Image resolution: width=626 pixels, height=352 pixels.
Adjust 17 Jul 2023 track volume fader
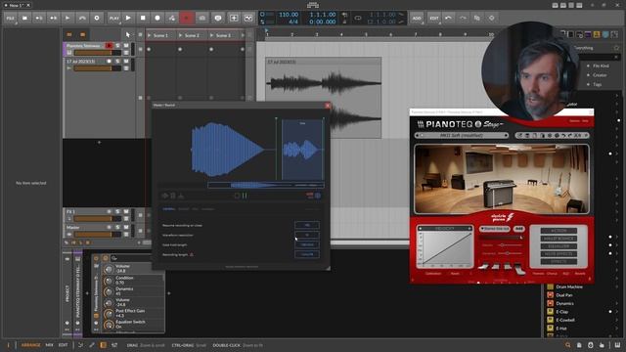[x=98, y=68]
